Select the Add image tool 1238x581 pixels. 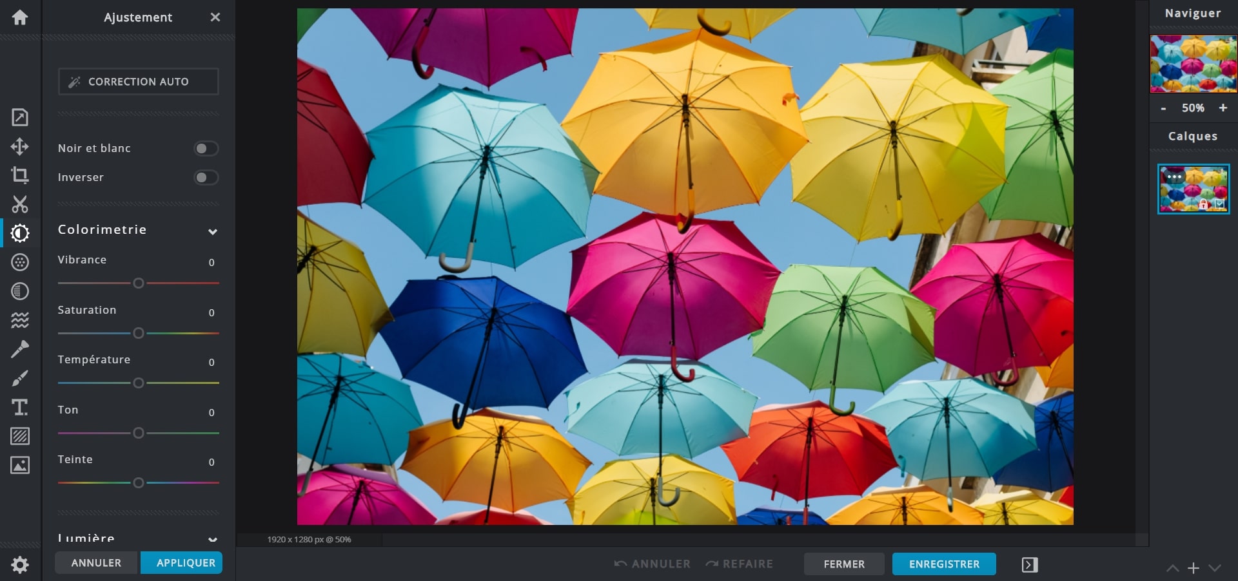coord(20,465)
